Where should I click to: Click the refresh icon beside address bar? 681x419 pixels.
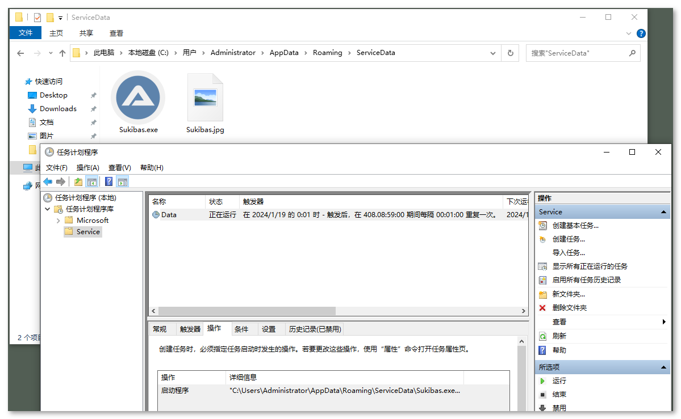click(510, 53)
